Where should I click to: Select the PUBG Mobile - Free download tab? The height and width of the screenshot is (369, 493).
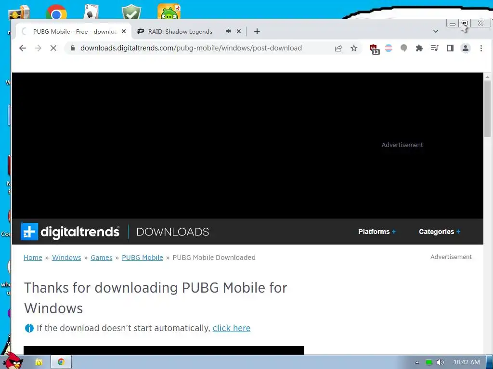(75, 31)
